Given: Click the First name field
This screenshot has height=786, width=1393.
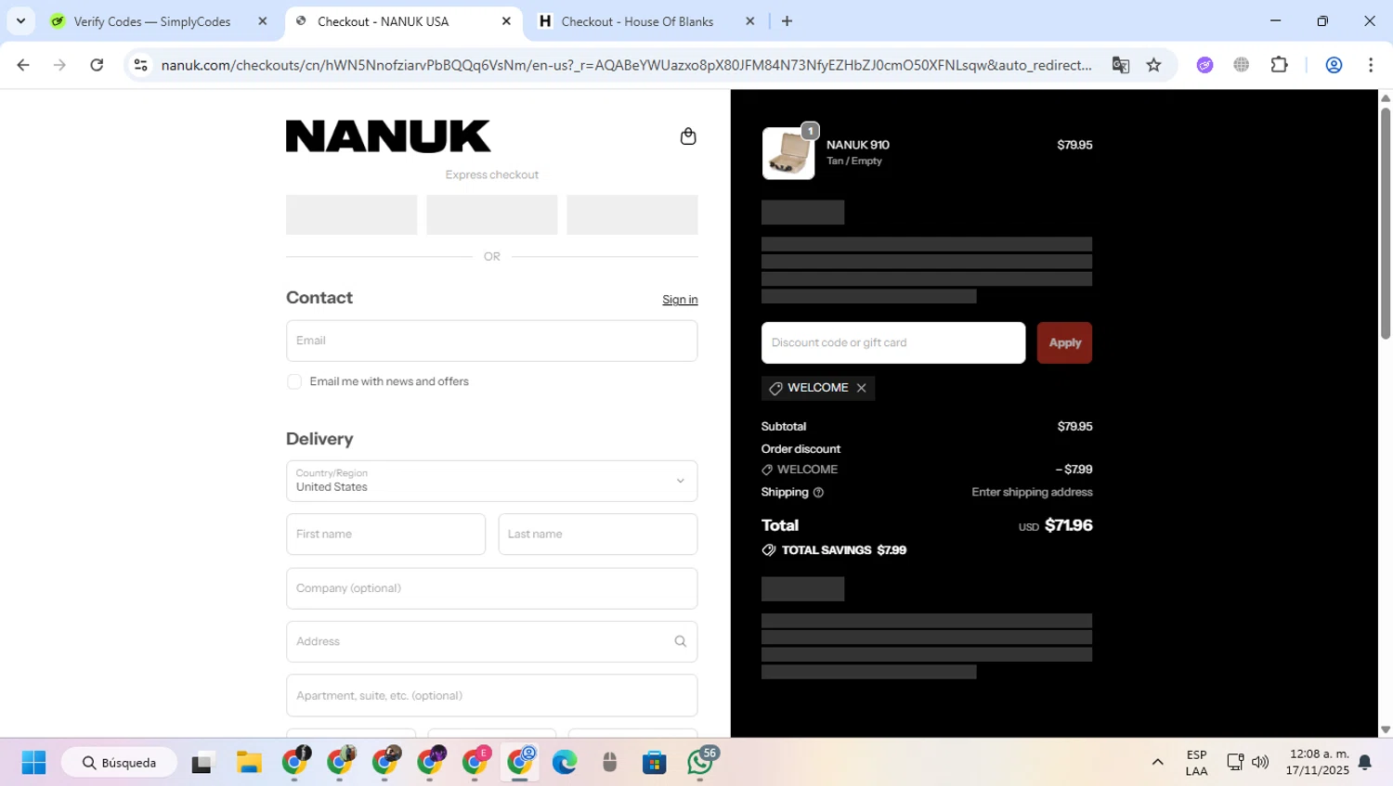Looking at the screenshot, I should (x=385, y=535).
